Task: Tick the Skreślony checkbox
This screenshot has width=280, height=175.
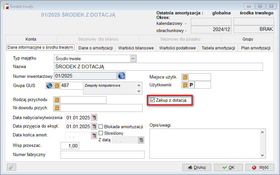Action: (101, 133)
